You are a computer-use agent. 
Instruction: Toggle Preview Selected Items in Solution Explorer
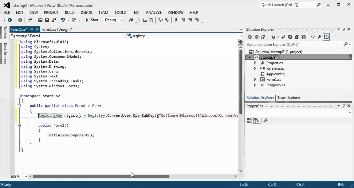point(326,37)
